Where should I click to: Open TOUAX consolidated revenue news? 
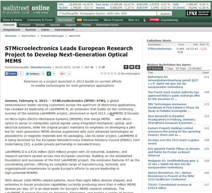point(170,186)
